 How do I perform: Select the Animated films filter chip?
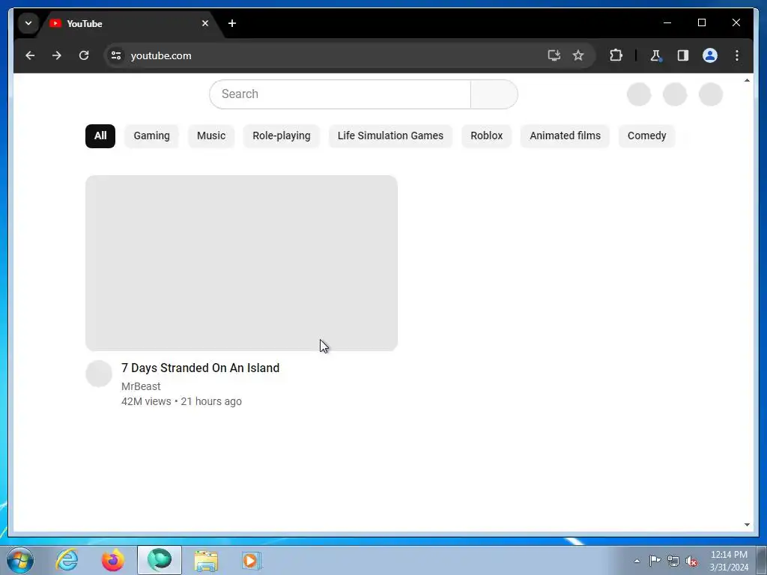coord(565,136)
